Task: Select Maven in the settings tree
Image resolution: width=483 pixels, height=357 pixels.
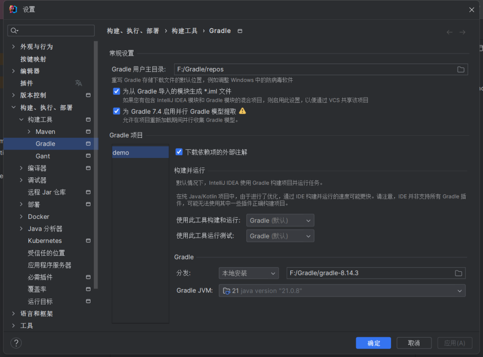Action: [x=45, y=132]
